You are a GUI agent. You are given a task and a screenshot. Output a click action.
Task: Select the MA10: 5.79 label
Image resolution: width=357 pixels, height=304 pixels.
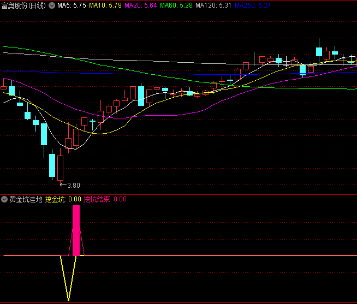click(x=105, y=5)
